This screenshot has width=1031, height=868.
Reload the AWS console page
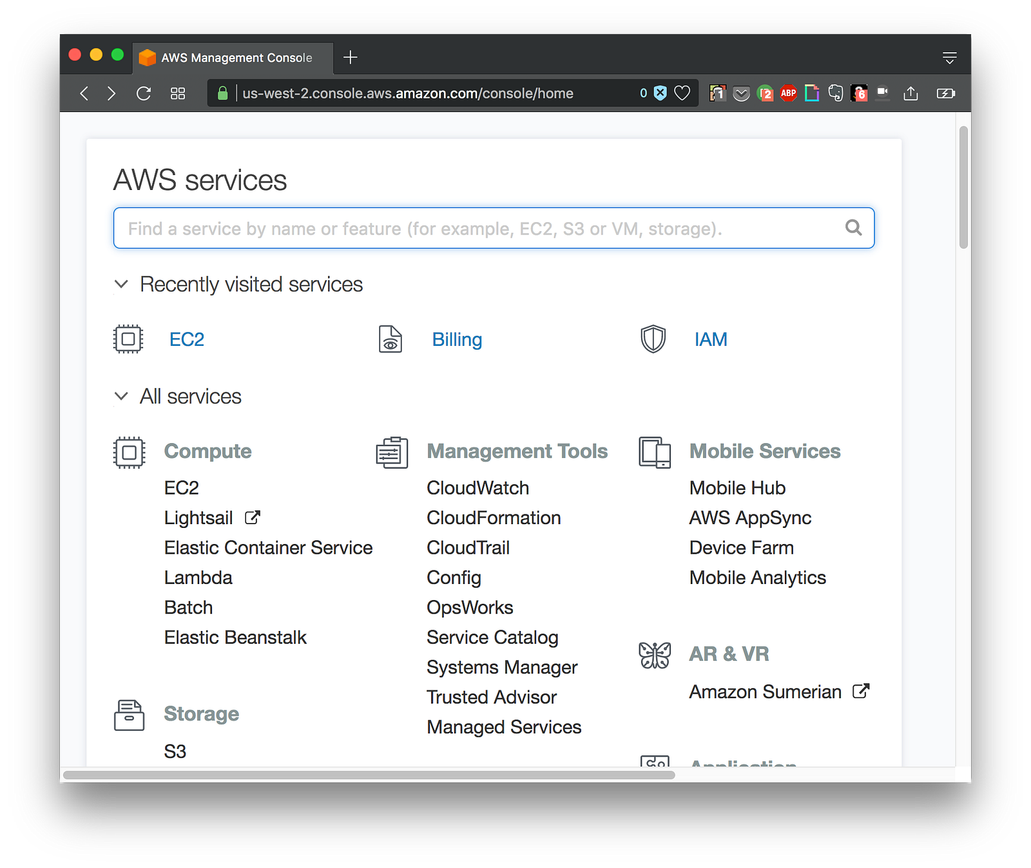[144, 93]
